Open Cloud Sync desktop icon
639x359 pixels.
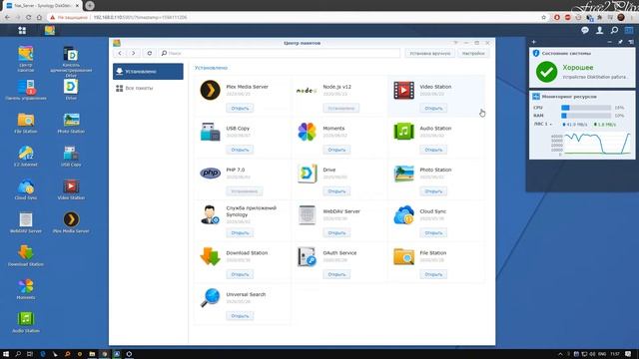(x=26, y=189)
